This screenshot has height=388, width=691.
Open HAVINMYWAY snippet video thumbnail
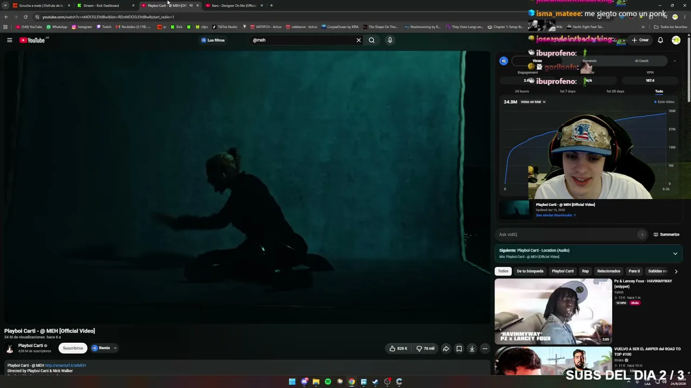coord(553,311)
